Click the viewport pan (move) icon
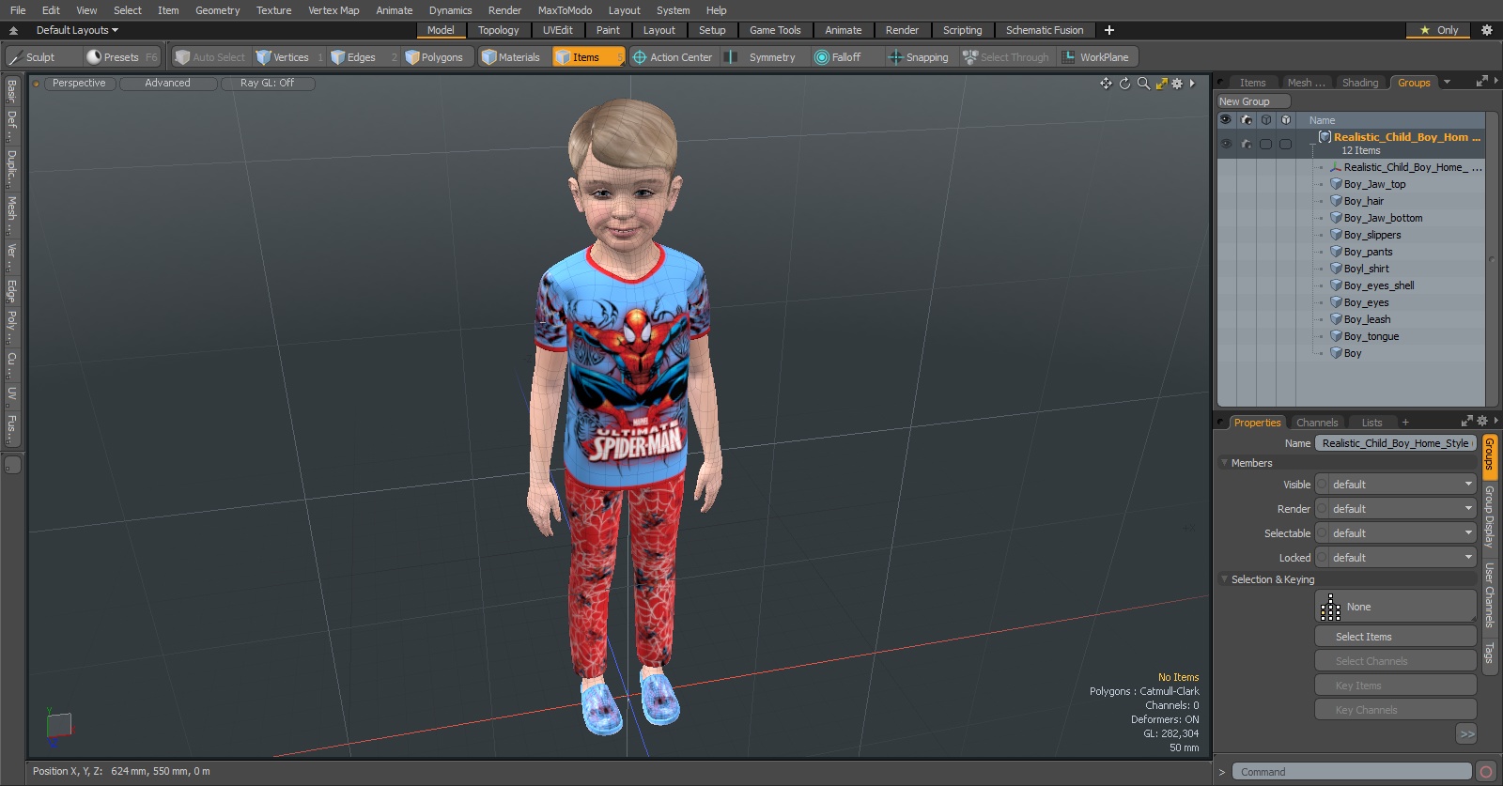 tap(1106, 84)
